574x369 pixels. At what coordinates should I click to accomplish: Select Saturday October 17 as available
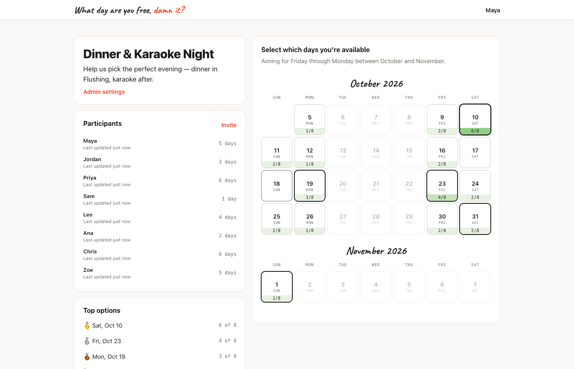click(475, 153)
